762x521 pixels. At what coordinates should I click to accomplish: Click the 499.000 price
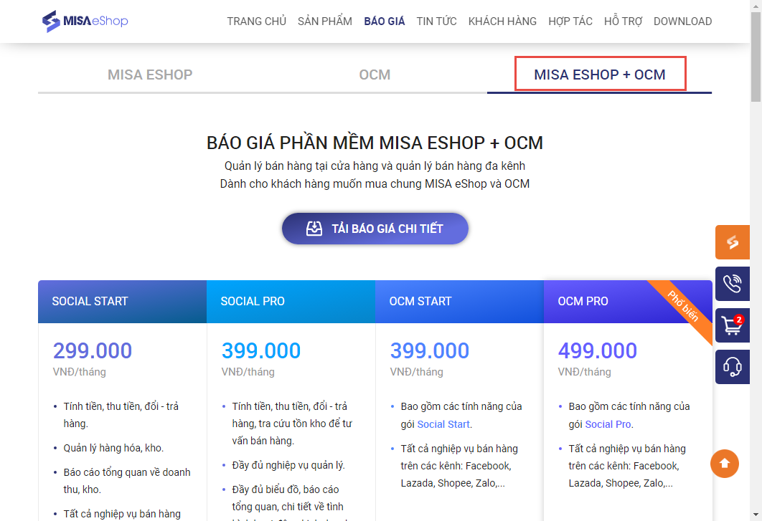(597, 350)
